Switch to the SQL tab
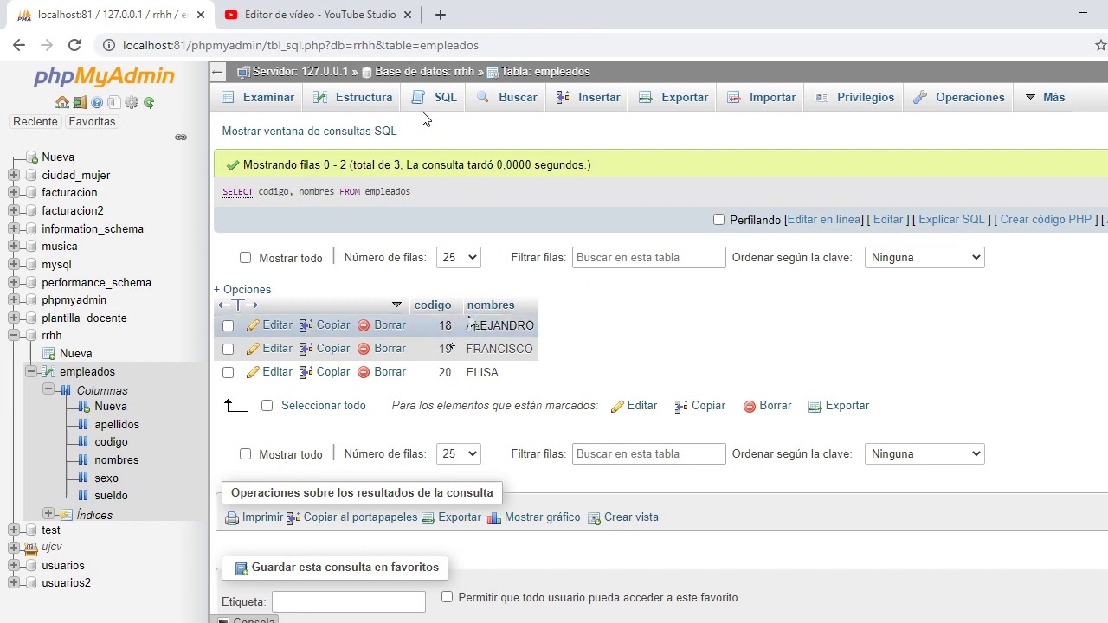 tap(435, 97)
